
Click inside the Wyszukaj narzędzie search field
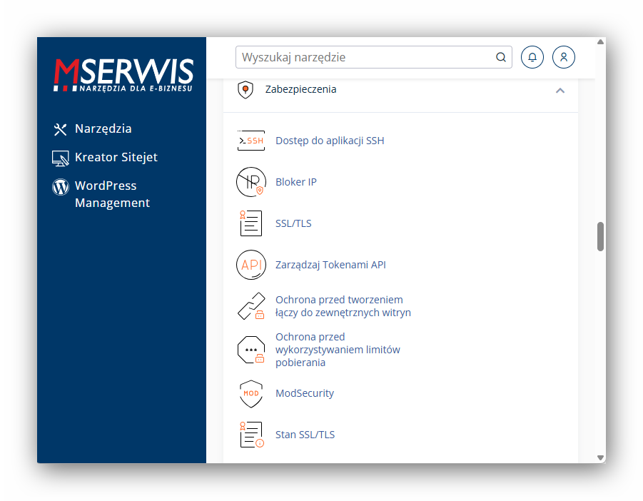point(357,56)
